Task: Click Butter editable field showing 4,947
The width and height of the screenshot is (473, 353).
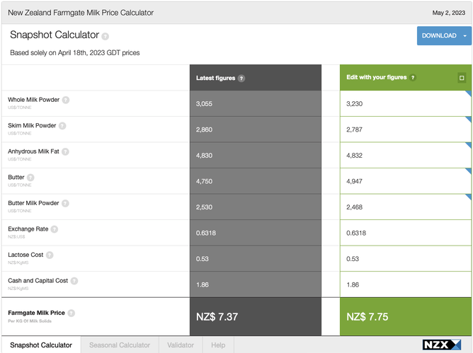Action: click(x=404, y=181)
